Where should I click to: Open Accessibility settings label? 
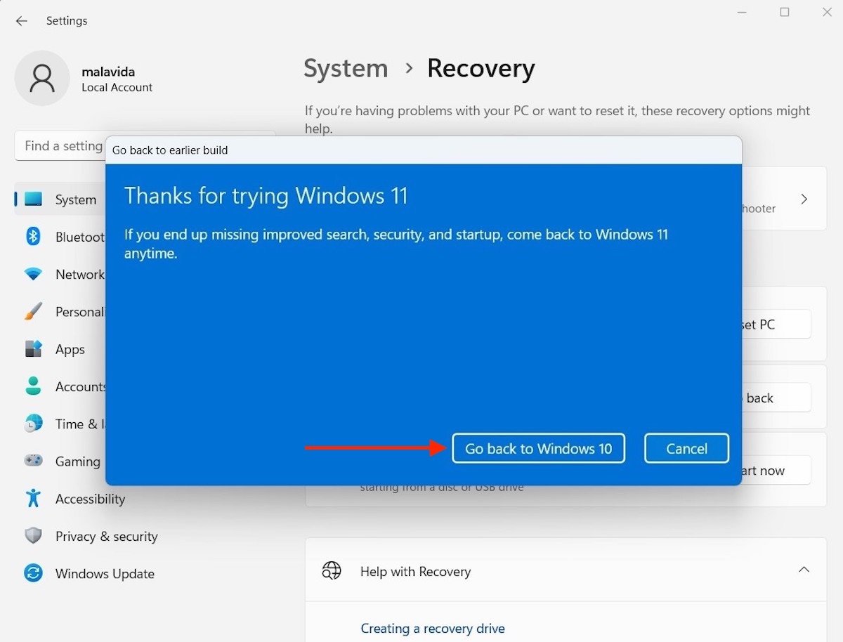(x=90, y=499)
